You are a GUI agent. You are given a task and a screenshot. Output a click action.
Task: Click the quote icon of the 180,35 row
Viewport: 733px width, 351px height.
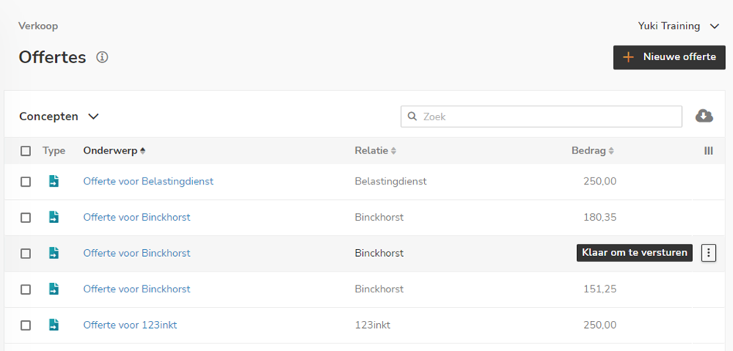53,218
